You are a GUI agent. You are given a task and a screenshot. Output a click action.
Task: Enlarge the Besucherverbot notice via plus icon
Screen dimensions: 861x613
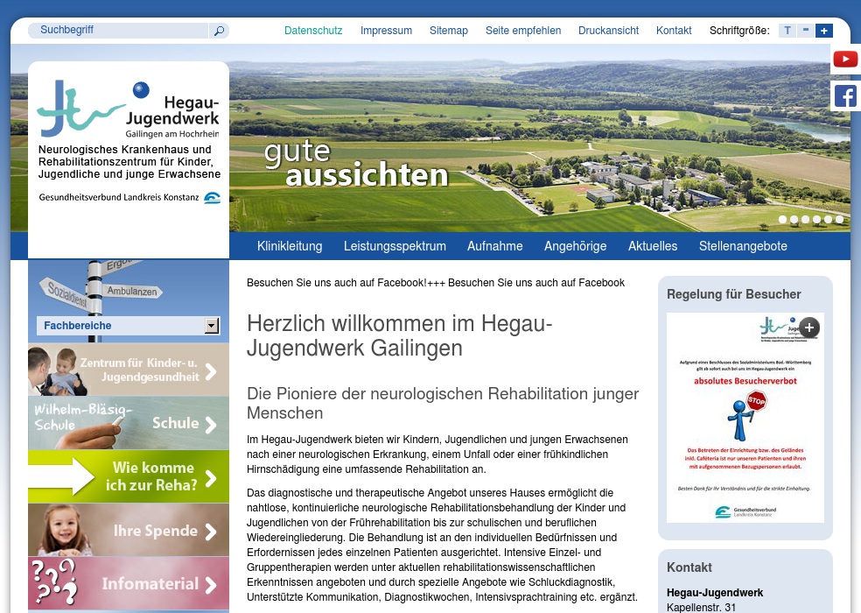pyautogui.click(x=808, y=328)
